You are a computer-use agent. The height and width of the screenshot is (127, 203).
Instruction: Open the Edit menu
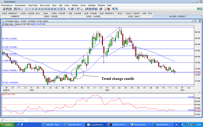[x=60, y=5]
